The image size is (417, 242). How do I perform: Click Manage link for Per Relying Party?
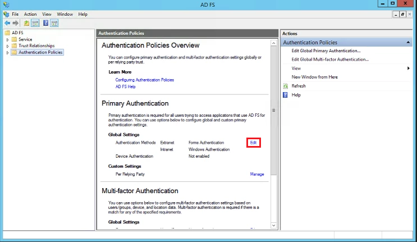[x=257, y=175]
